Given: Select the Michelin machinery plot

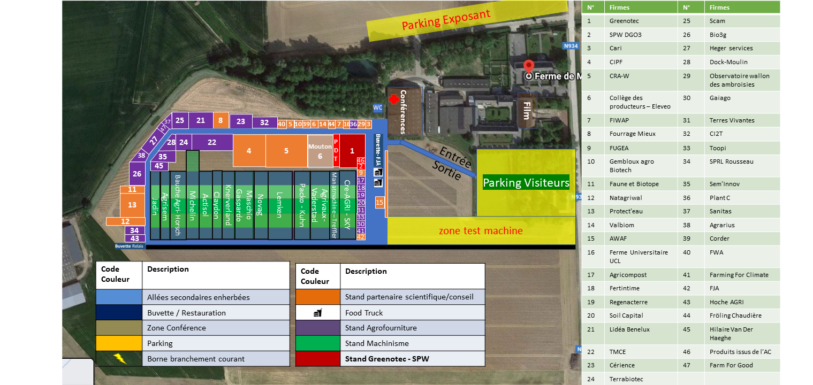Looking at the screenshot, I should (x=193, y=195).
